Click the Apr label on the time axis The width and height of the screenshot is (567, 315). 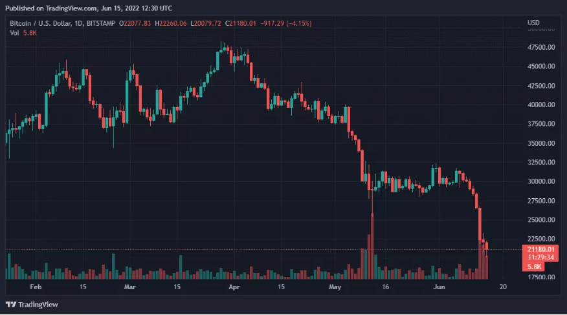tap(235, 286)
